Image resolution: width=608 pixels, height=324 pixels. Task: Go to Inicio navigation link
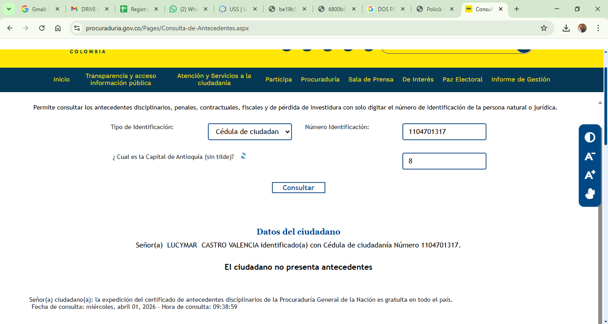point(61,80)
